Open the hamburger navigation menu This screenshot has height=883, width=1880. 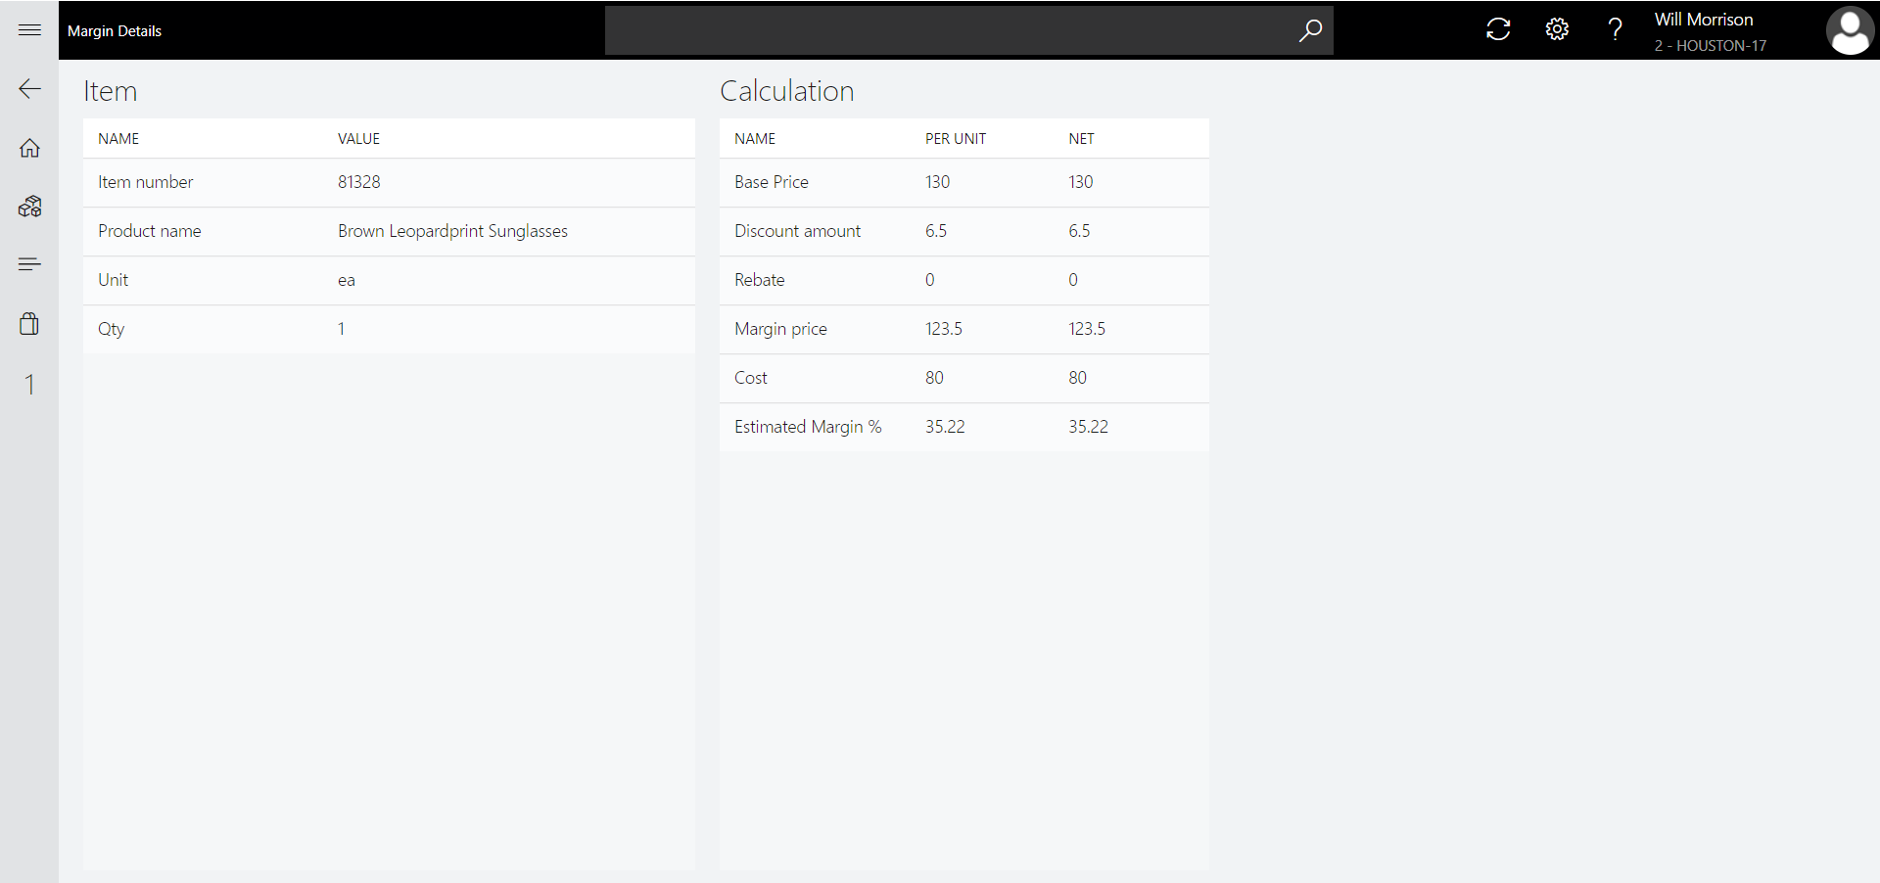tap(29, 30)
